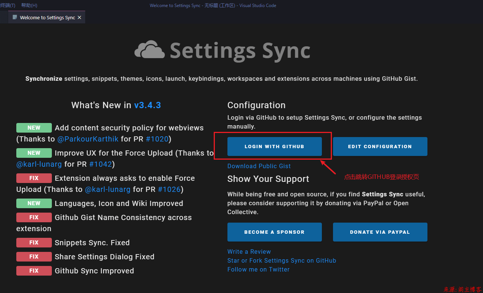Click the NEW badge for Improve UX entry
The height and width of the screenshot is (293, 483).
pyautogui.click(x=34, y=153)
